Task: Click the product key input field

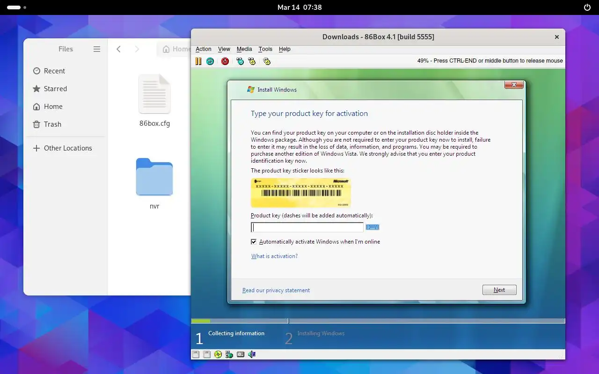Action: [x=307, y=227]
